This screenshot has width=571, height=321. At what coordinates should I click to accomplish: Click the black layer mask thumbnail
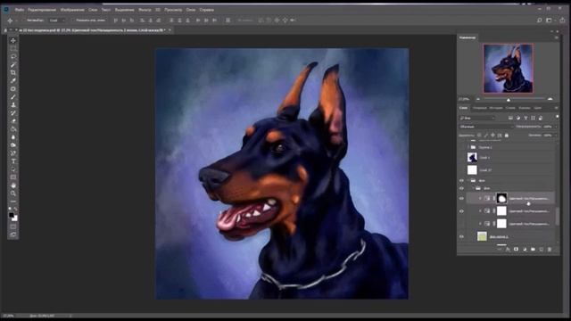501,198
